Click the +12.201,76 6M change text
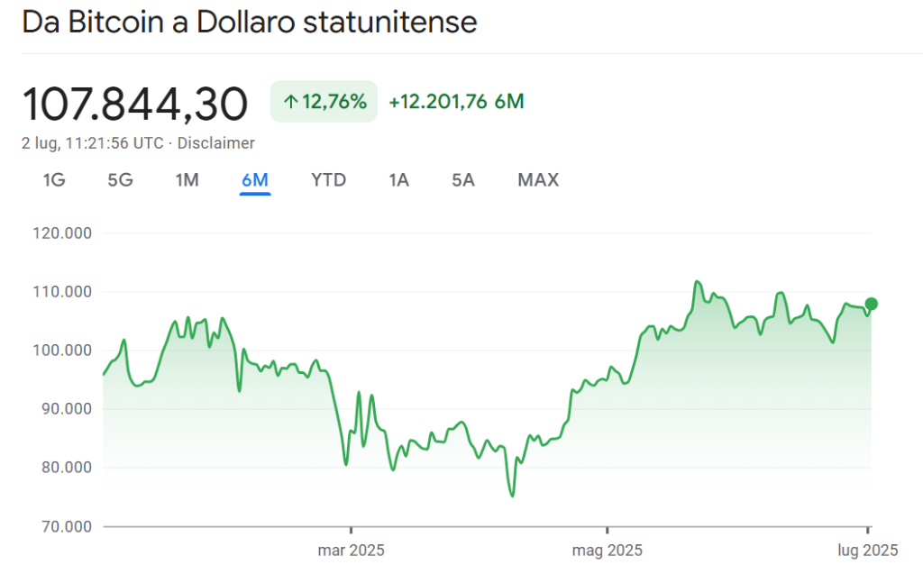The height and width of the screenshot is (574, 923). [456, 102]
